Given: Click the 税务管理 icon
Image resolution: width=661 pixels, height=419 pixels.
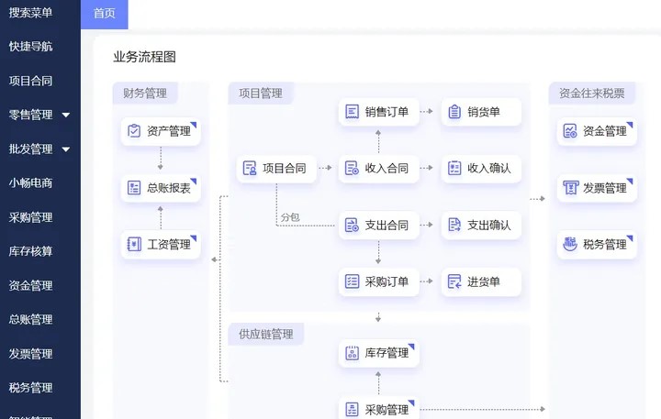Looking at the screenshot, I should point(570,245).
